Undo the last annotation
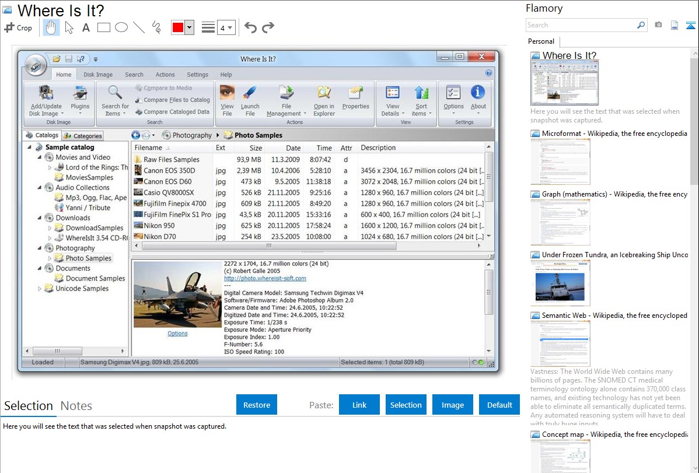The width and height of the screenshot is (699, 473). pyautogui.click(x=250, y=27)
